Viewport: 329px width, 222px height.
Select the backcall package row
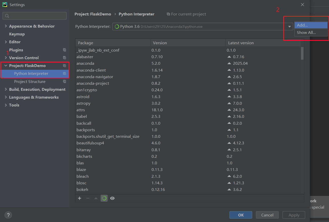pos(188,123)
